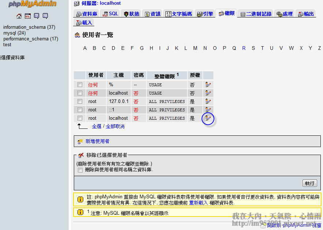Click the 新增使用者 link
323x230 pixels.
(x=97, y=141)
